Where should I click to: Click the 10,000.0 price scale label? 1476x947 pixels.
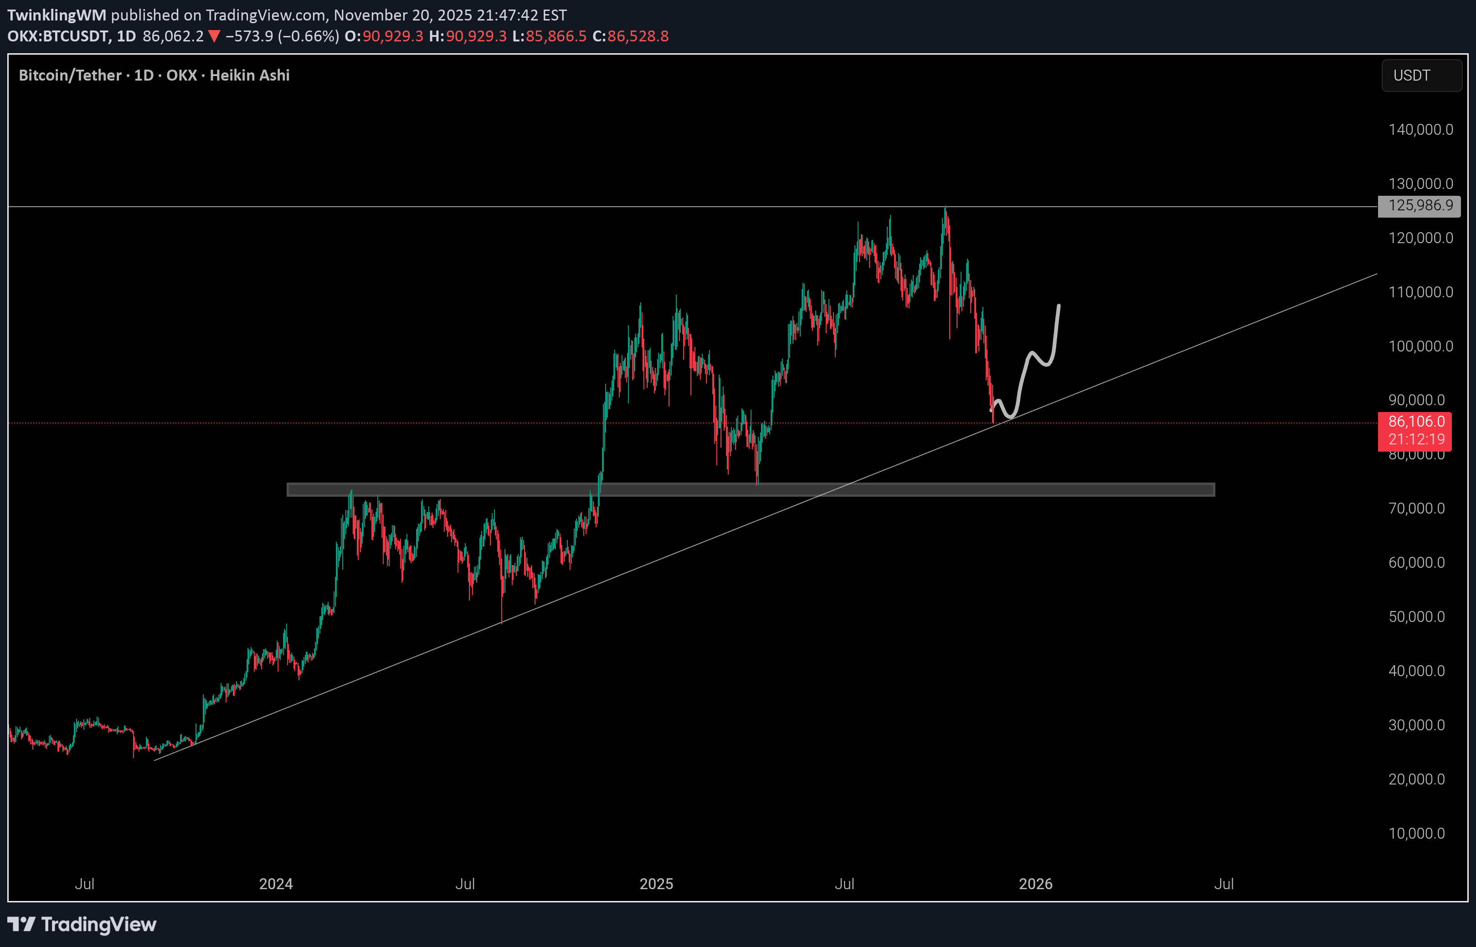[1416, 833]
